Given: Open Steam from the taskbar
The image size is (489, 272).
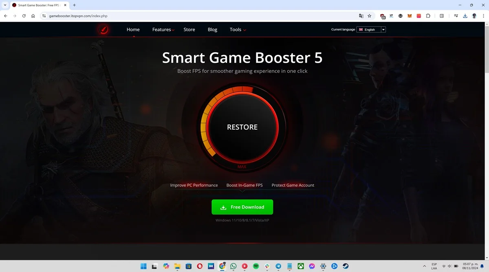Looking at the screenshot, I should click(x=346, y=266).
